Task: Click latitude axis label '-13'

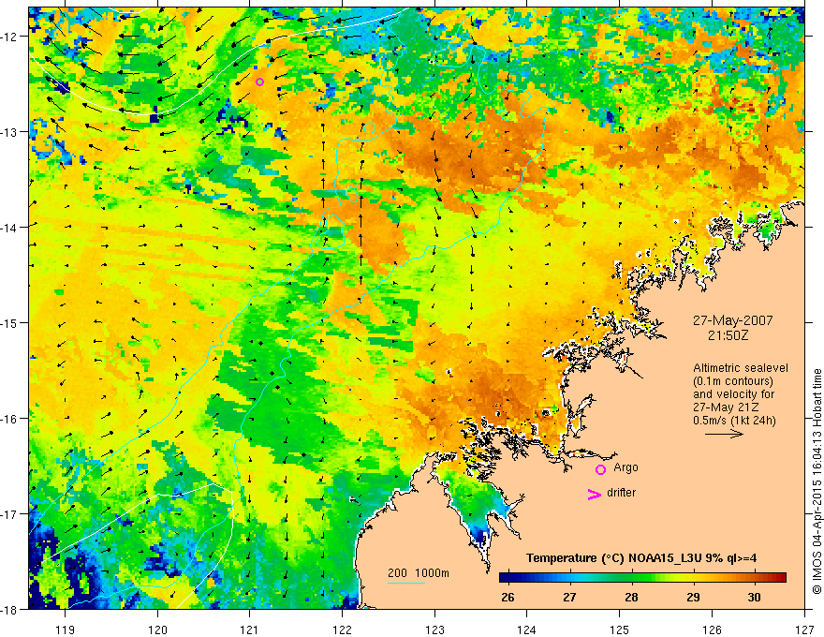Action: [x=9, y=132]
